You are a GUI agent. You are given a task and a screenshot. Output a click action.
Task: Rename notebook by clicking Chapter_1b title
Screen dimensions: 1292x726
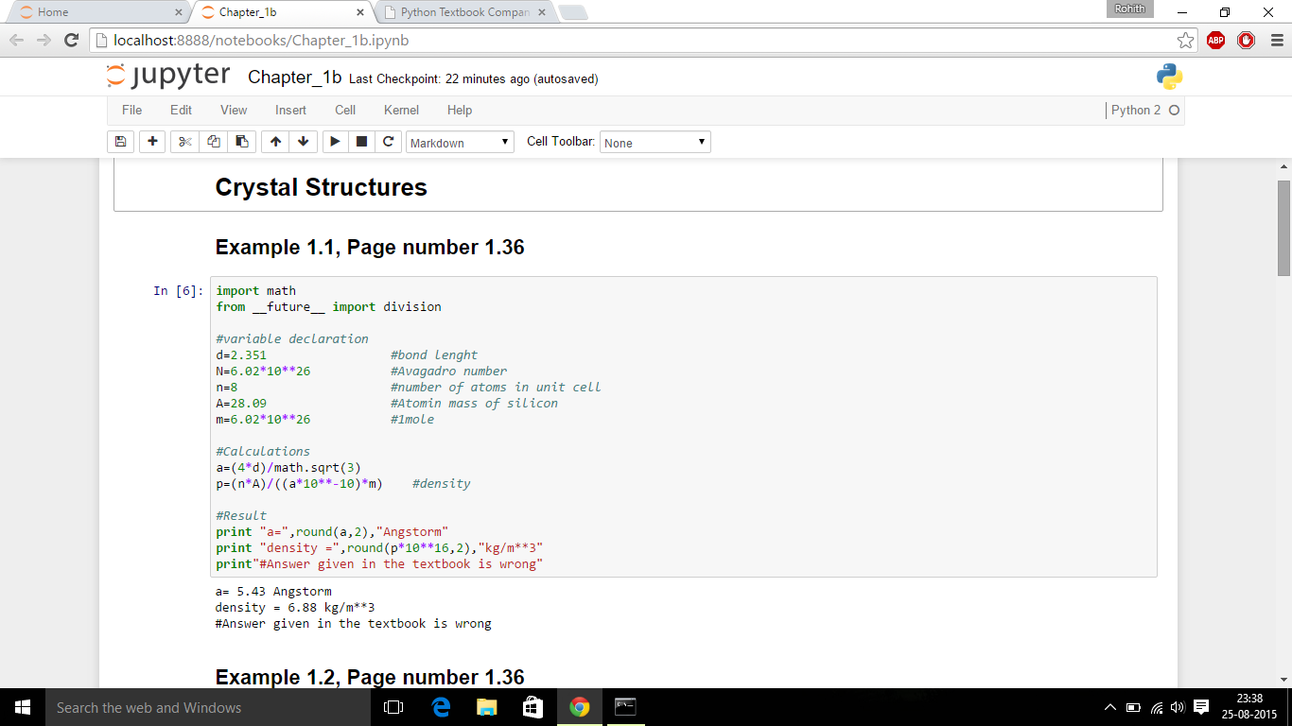pyautogui.click(x=294, y=78)
